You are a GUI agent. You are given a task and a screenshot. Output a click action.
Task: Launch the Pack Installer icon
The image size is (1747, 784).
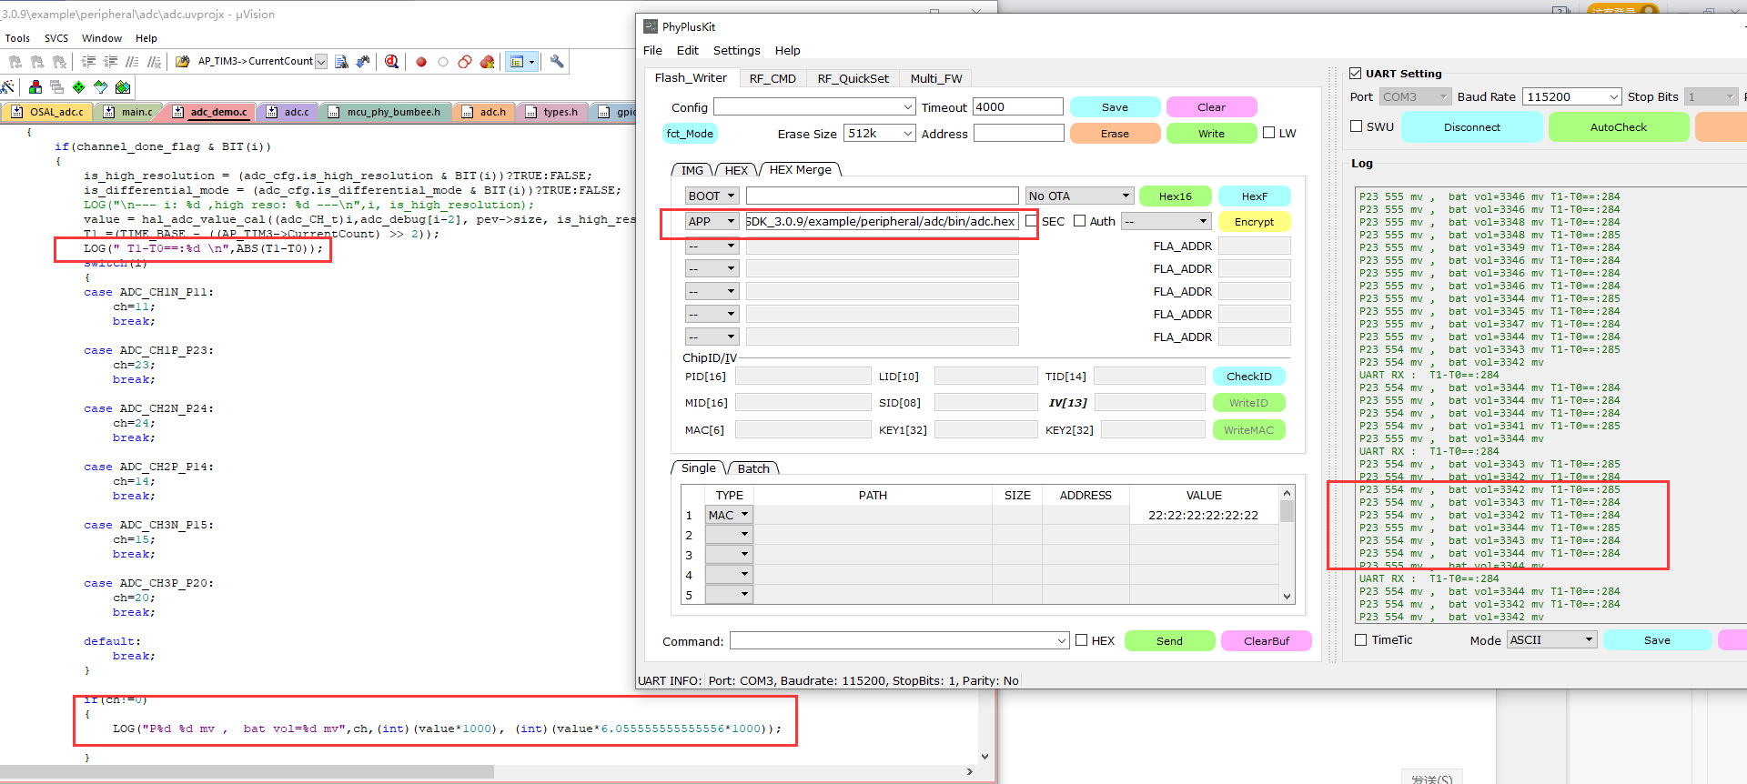point(123,87)
